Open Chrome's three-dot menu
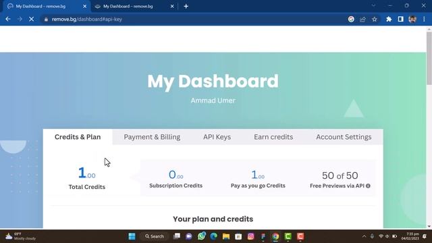This screenshot has height=243, width=432. (424, 19)
